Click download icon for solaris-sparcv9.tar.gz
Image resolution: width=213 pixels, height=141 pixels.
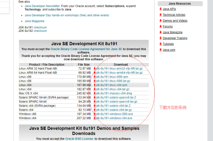coord(95,101)
